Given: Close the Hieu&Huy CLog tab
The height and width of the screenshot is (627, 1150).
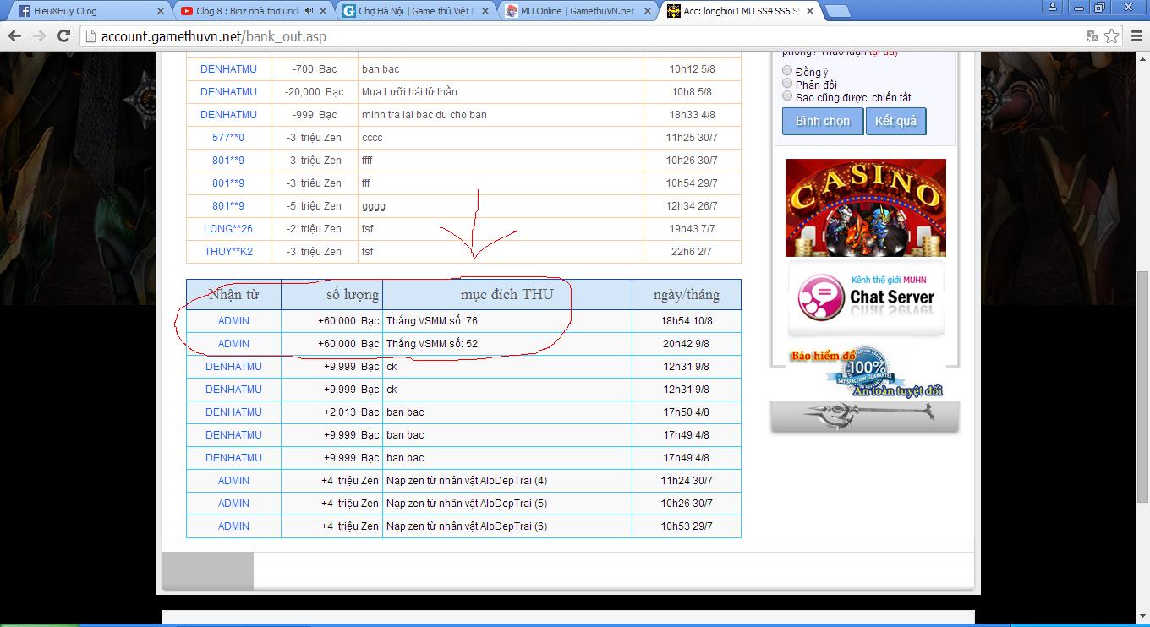Looking at the screenshot, I should 161,11.
